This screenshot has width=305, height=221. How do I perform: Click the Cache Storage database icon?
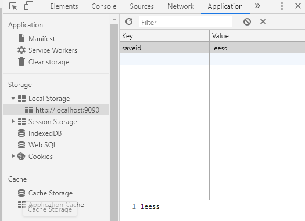[21, 193]
